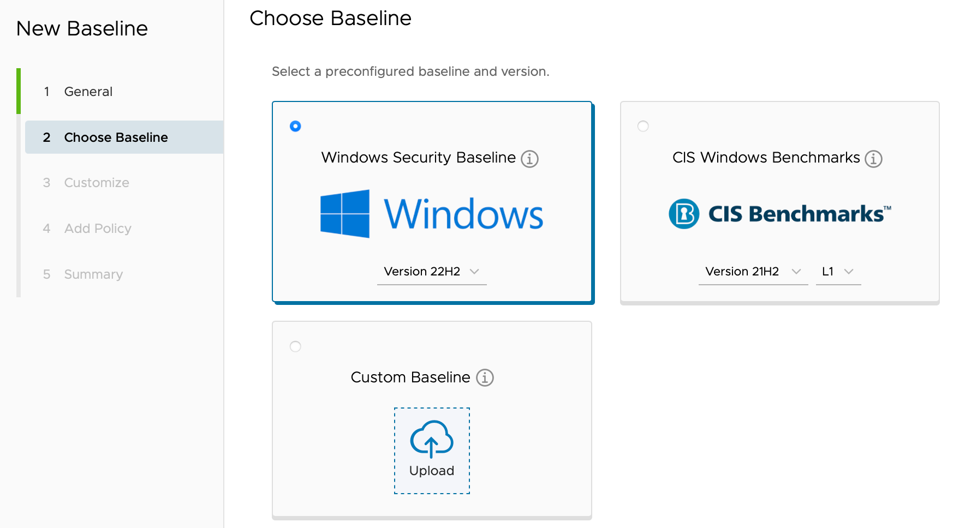Screen dimensions: 953x528
Task: Expand the Version 21H2 dropdown
Action: coord(753,272)
